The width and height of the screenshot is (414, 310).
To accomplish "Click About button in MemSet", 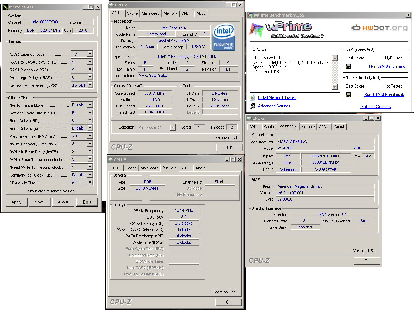I will click(x=63, y=202).
